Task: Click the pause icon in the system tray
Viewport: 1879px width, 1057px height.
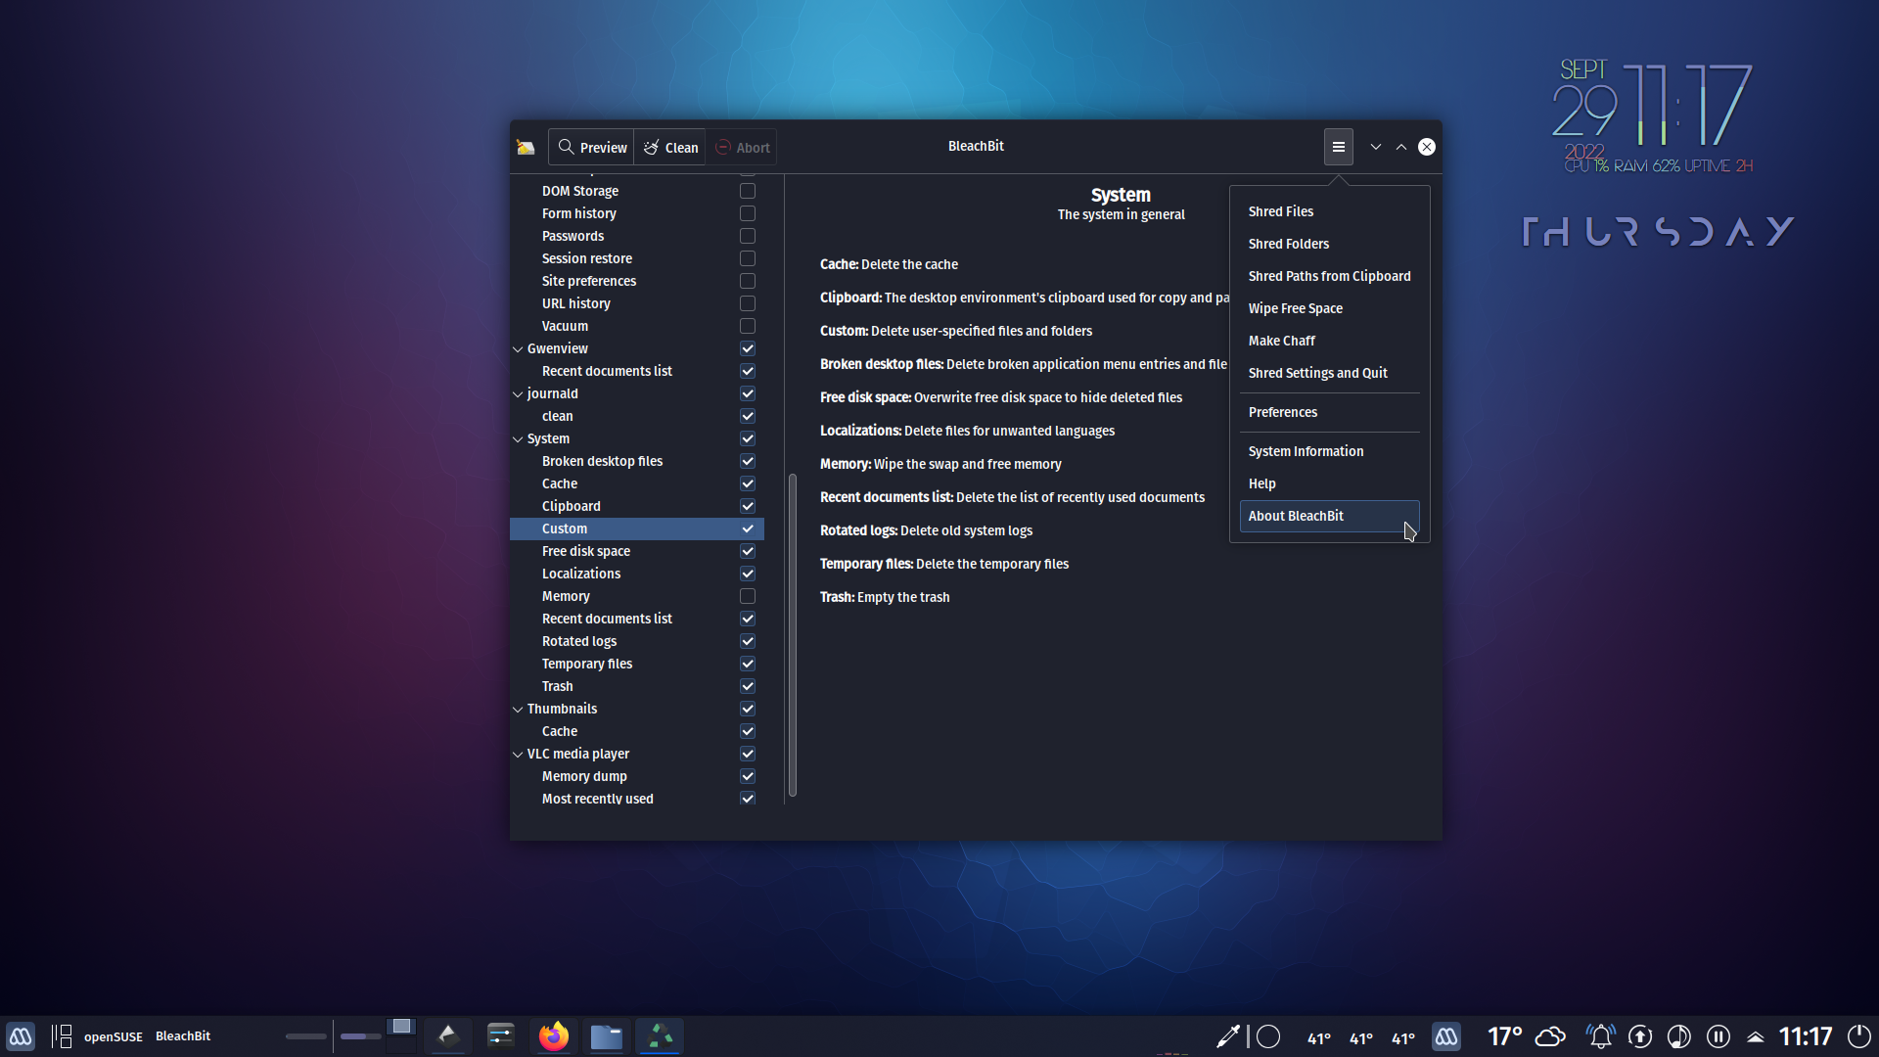Action: point(1719,1036)
